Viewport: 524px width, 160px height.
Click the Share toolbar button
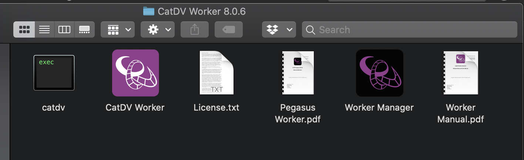point(195,29)
